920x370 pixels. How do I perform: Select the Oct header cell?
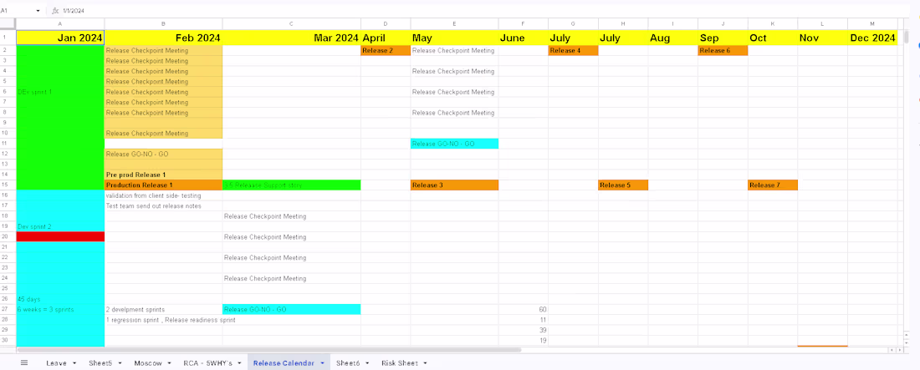773,38
